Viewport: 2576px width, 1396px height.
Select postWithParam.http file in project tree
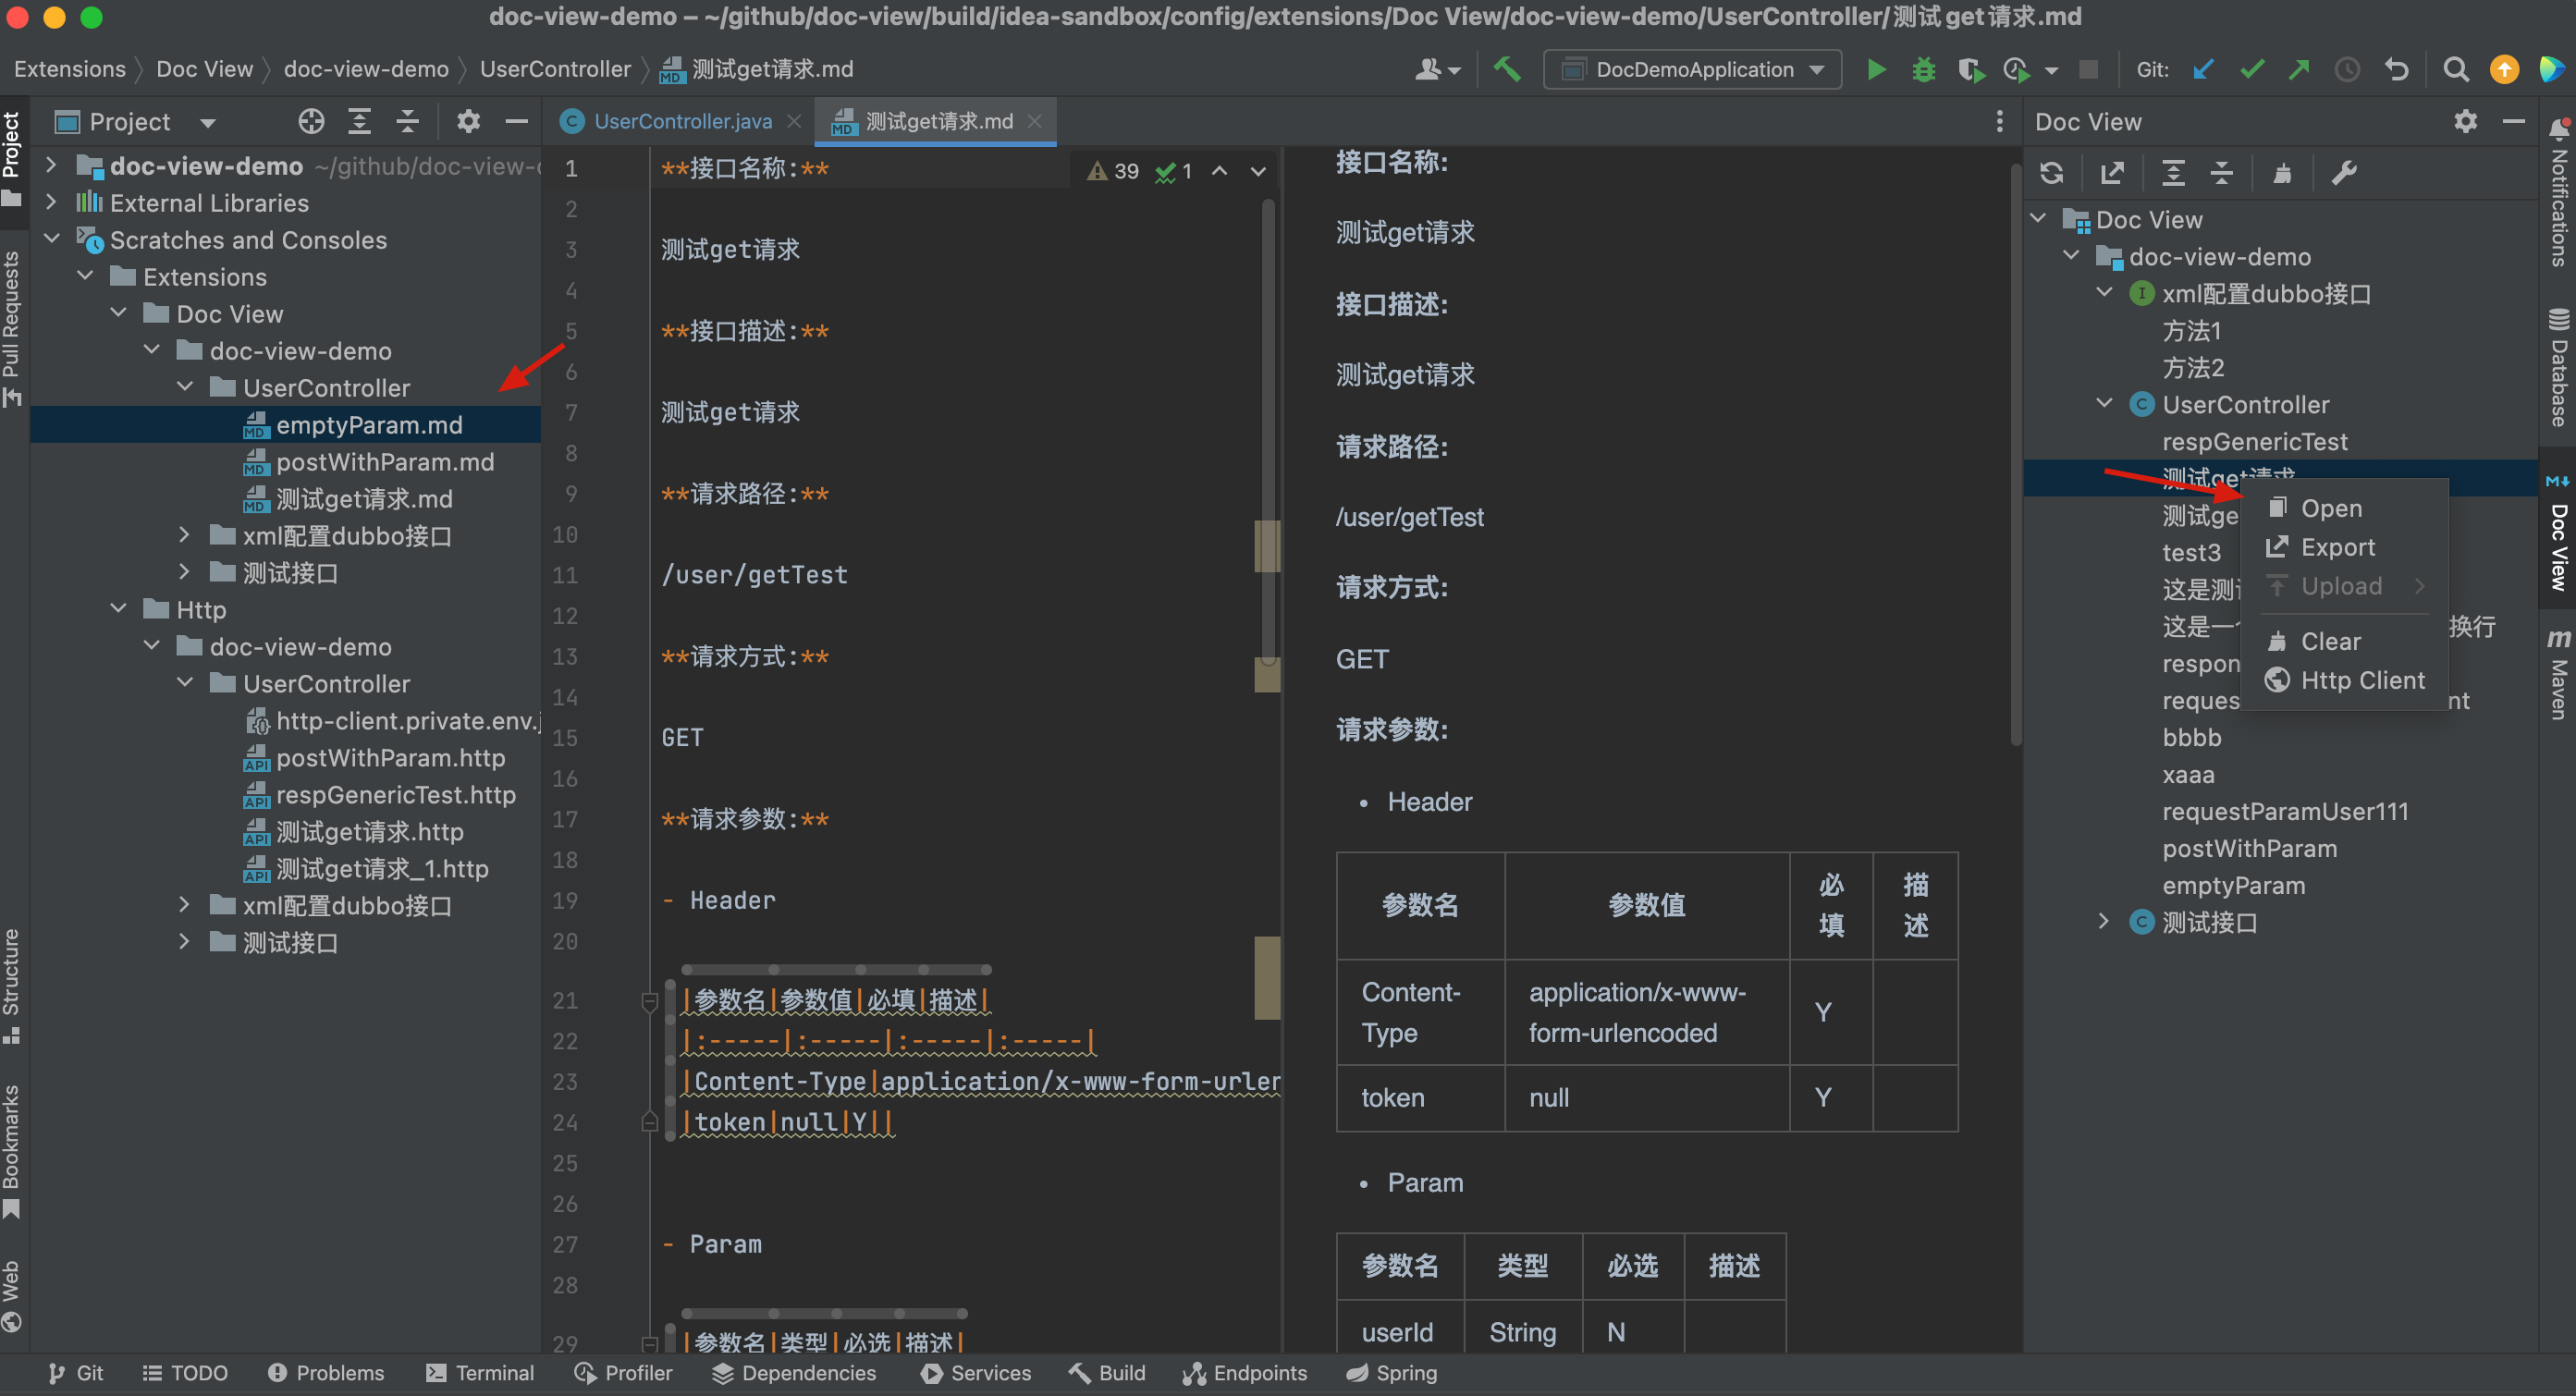(x=389, y=758)
